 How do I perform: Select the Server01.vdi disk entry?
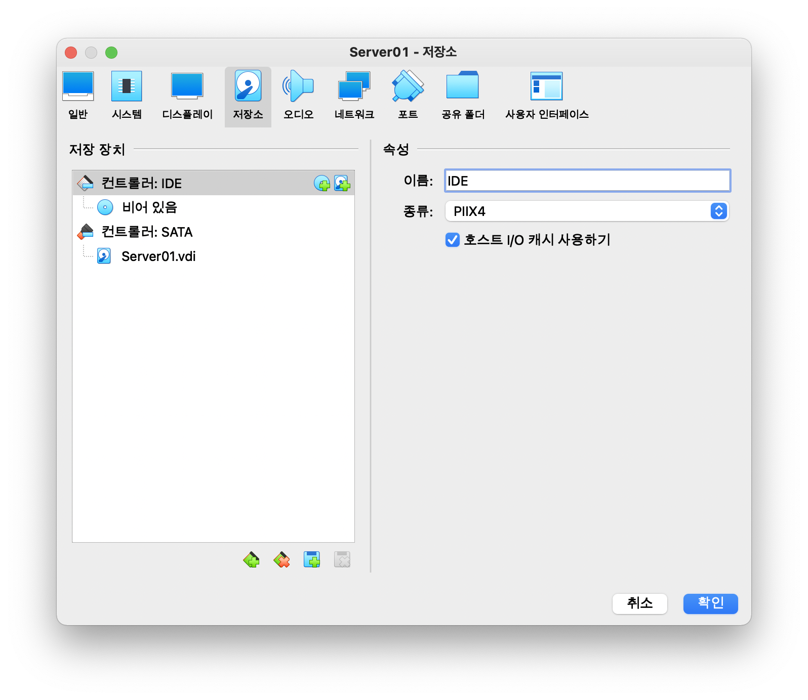coord(213,256)
